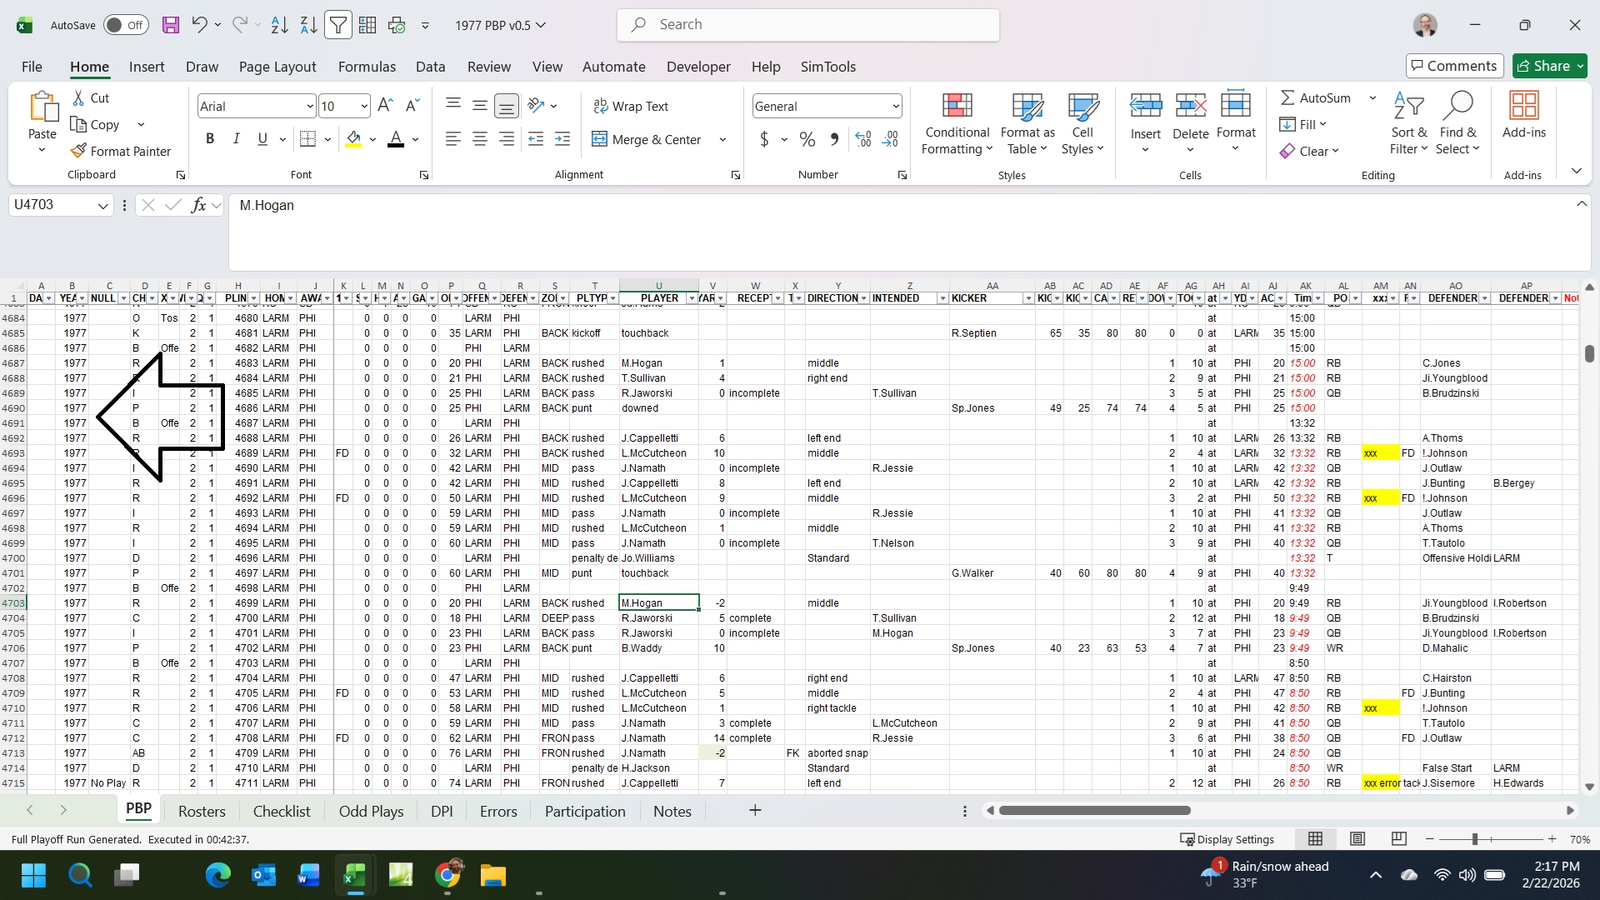Toggle Wrap Text for the selected cell
1600x900 pixels.
631,106
